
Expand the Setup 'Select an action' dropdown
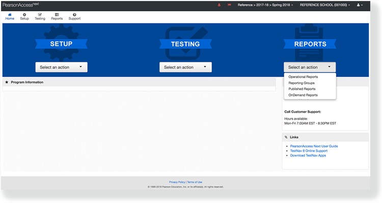pos(61,67)
